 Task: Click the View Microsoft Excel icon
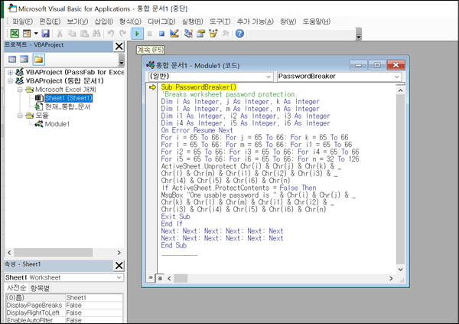tap(15, 34)
